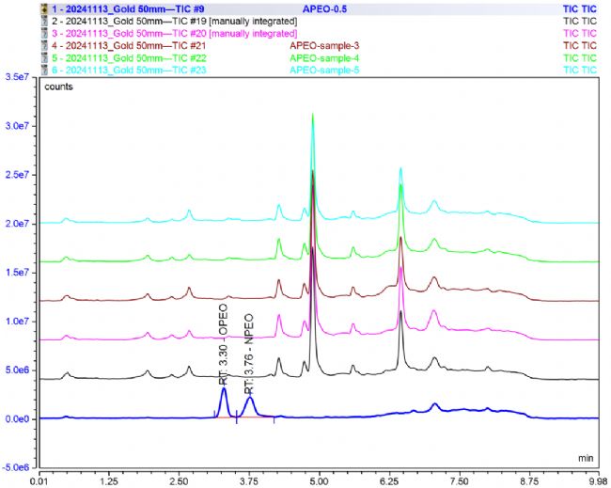Image resolution: width=611 pixels, height=488 pixels.
Task: Select the APEO-sample-3 legend label
Action: (x=324, y=45)
